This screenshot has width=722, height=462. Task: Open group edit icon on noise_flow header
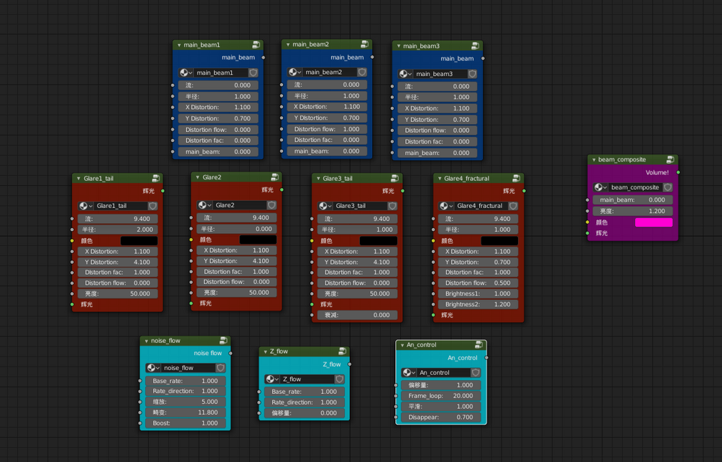pos(223,341)
